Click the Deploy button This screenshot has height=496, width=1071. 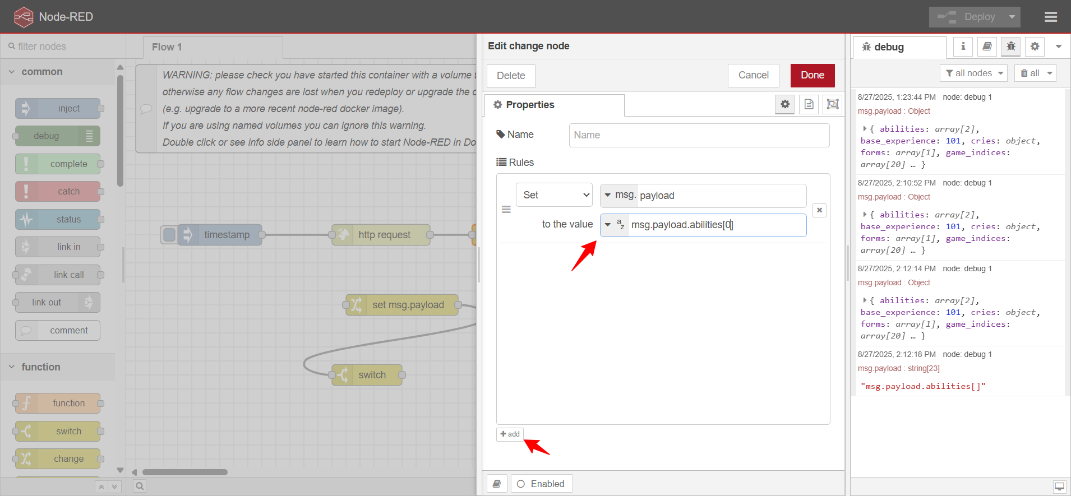click(x=967, y=17)
